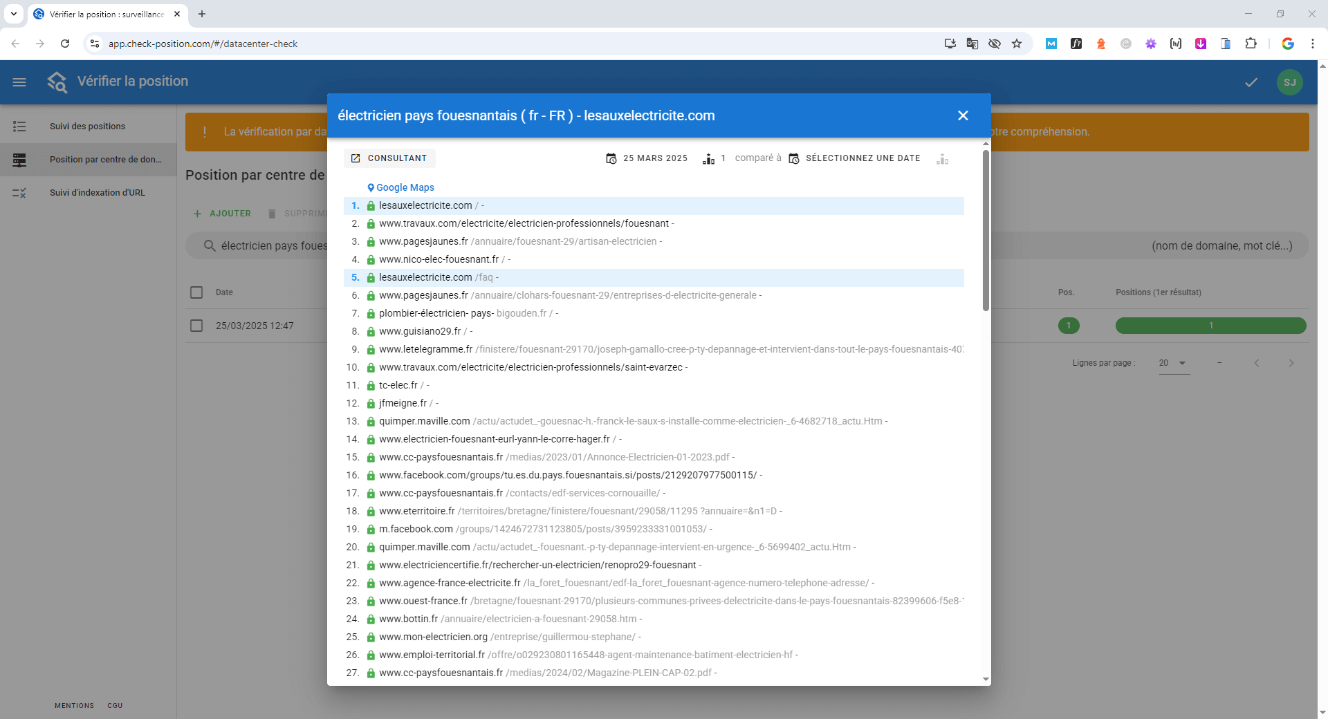Image resolution: width=1328 pixels, height=719 pixels.
Task: Expand the tab search dropdown arrow
Action: pos(14,14)
